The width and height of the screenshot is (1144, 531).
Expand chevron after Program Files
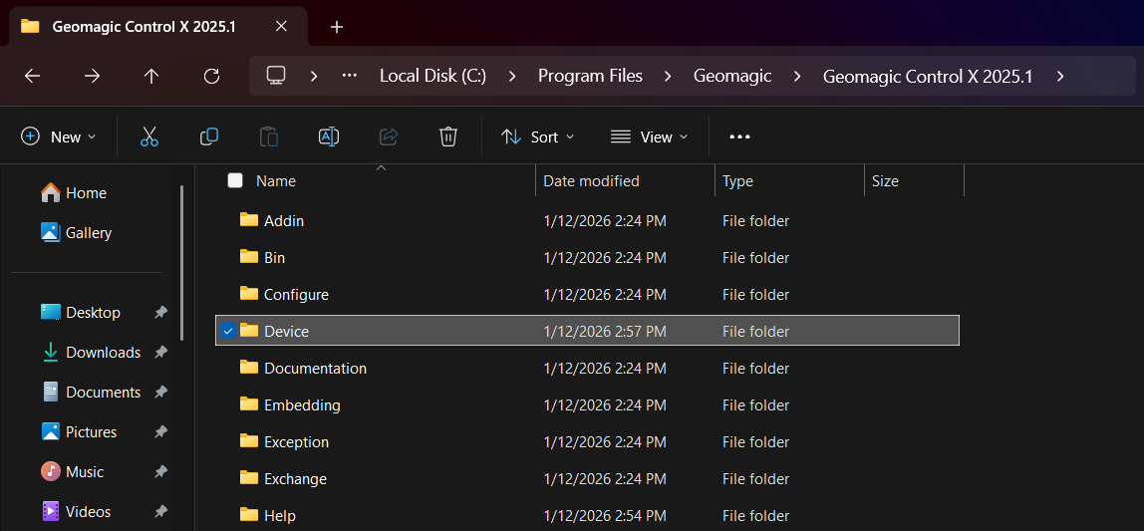669,76
